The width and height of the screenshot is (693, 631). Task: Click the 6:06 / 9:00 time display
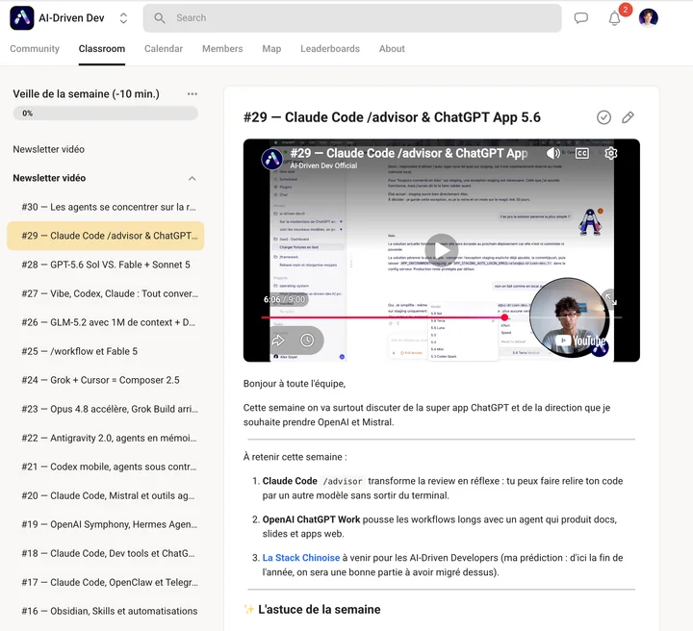(285, 299)
